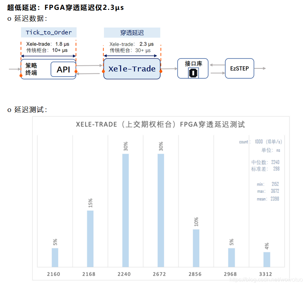Click the API box in the diagram
This screenshot has height=286, width=306.
pos(63,69)
